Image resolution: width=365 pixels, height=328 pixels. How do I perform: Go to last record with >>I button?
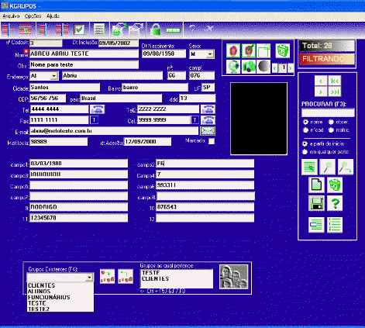click(335, 91)
